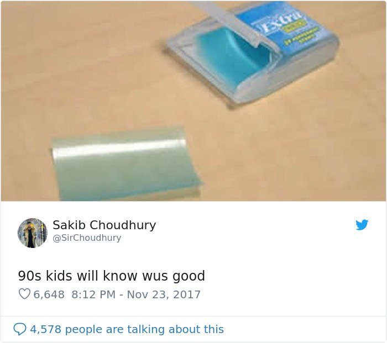Click the Extra gum pack in photo
Screen dimensions: 387x343
click(x=252, y=53)
